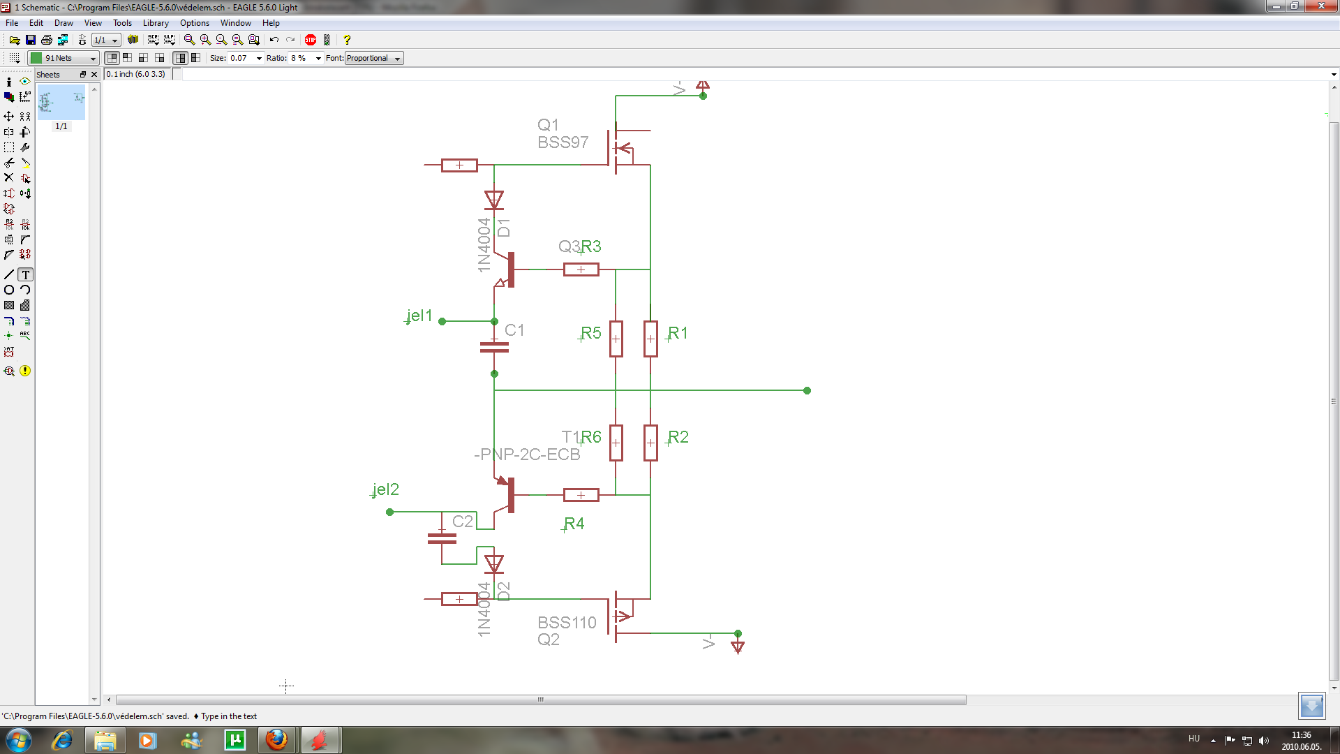This screenshot has height=754, width=1340.
Task: Toggle the grid dots button
Action: (x=14, y=58)
